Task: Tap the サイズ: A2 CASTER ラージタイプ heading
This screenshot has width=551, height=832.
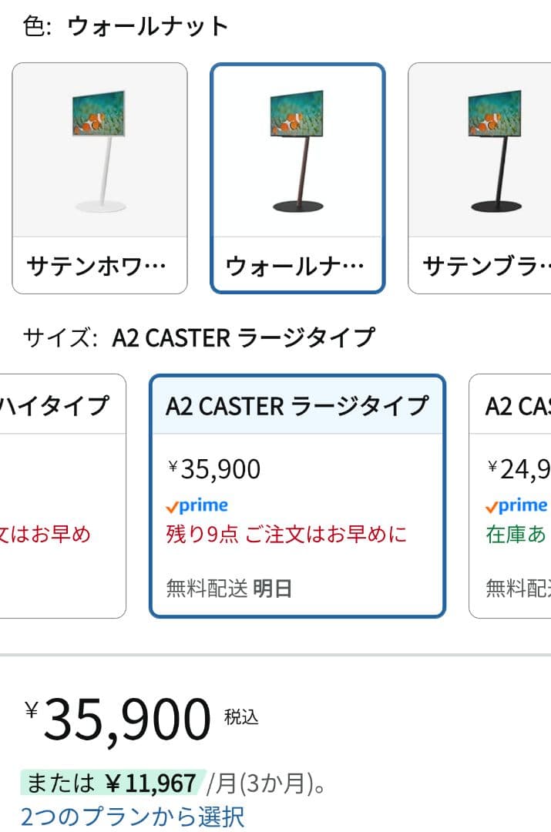Action: tap(199, 337)
